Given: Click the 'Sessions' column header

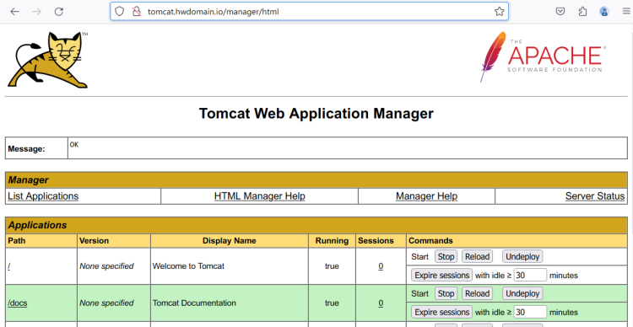Looking at the screenshot, I should tap(376, 241).
